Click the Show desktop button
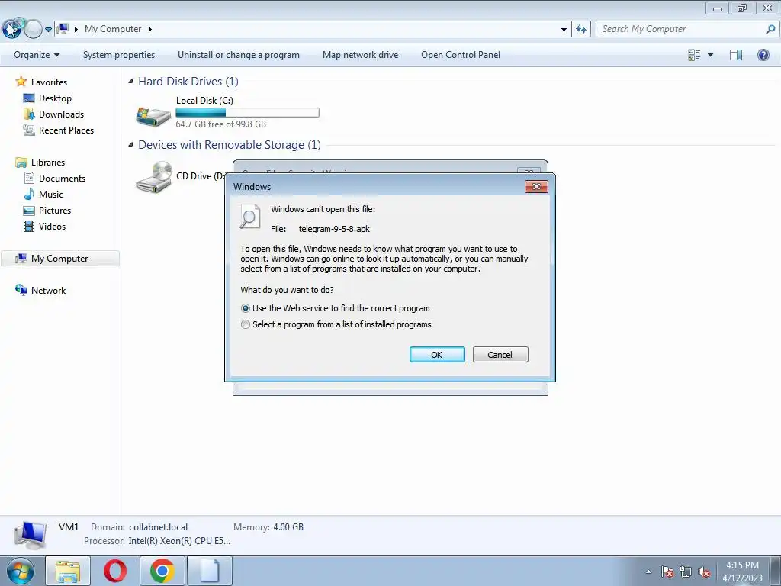The image size is (781, 586). 775,571
